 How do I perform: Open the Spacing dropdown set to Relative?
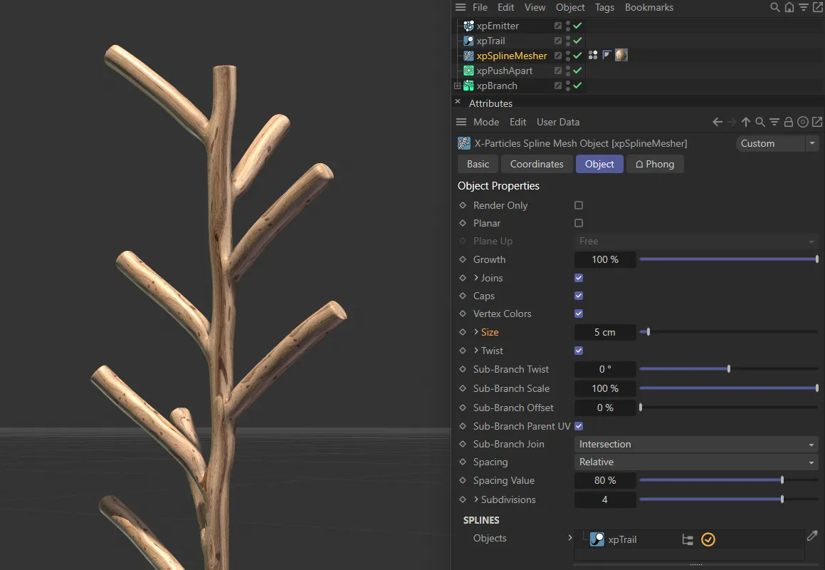[x=696, y=462]
